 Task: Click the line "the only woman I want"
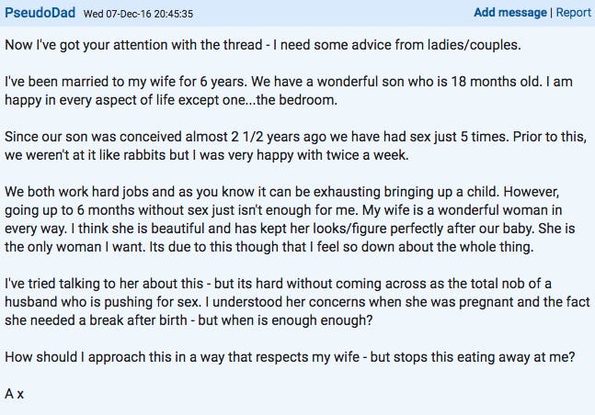[x=269, y=247]
